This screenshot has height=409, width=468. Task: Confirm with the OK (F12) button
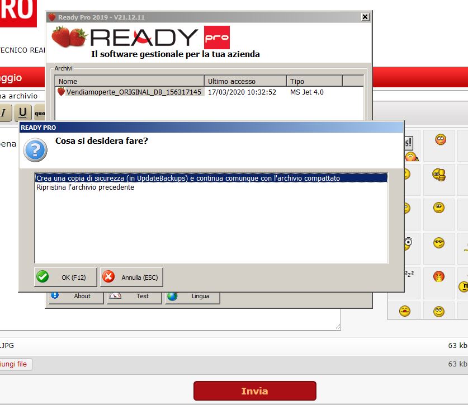click(x=65, y=278)
